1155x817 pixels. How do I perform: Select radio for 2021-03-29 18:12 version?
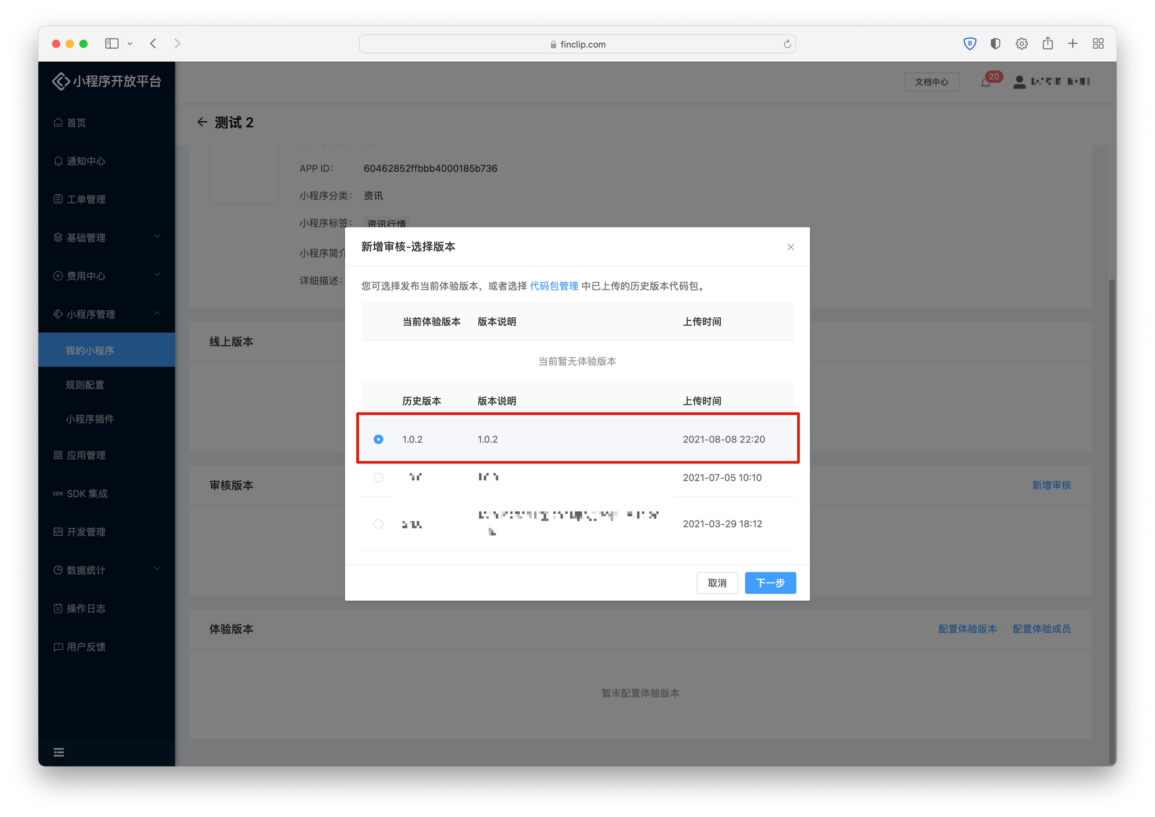(x=378, y=523)
